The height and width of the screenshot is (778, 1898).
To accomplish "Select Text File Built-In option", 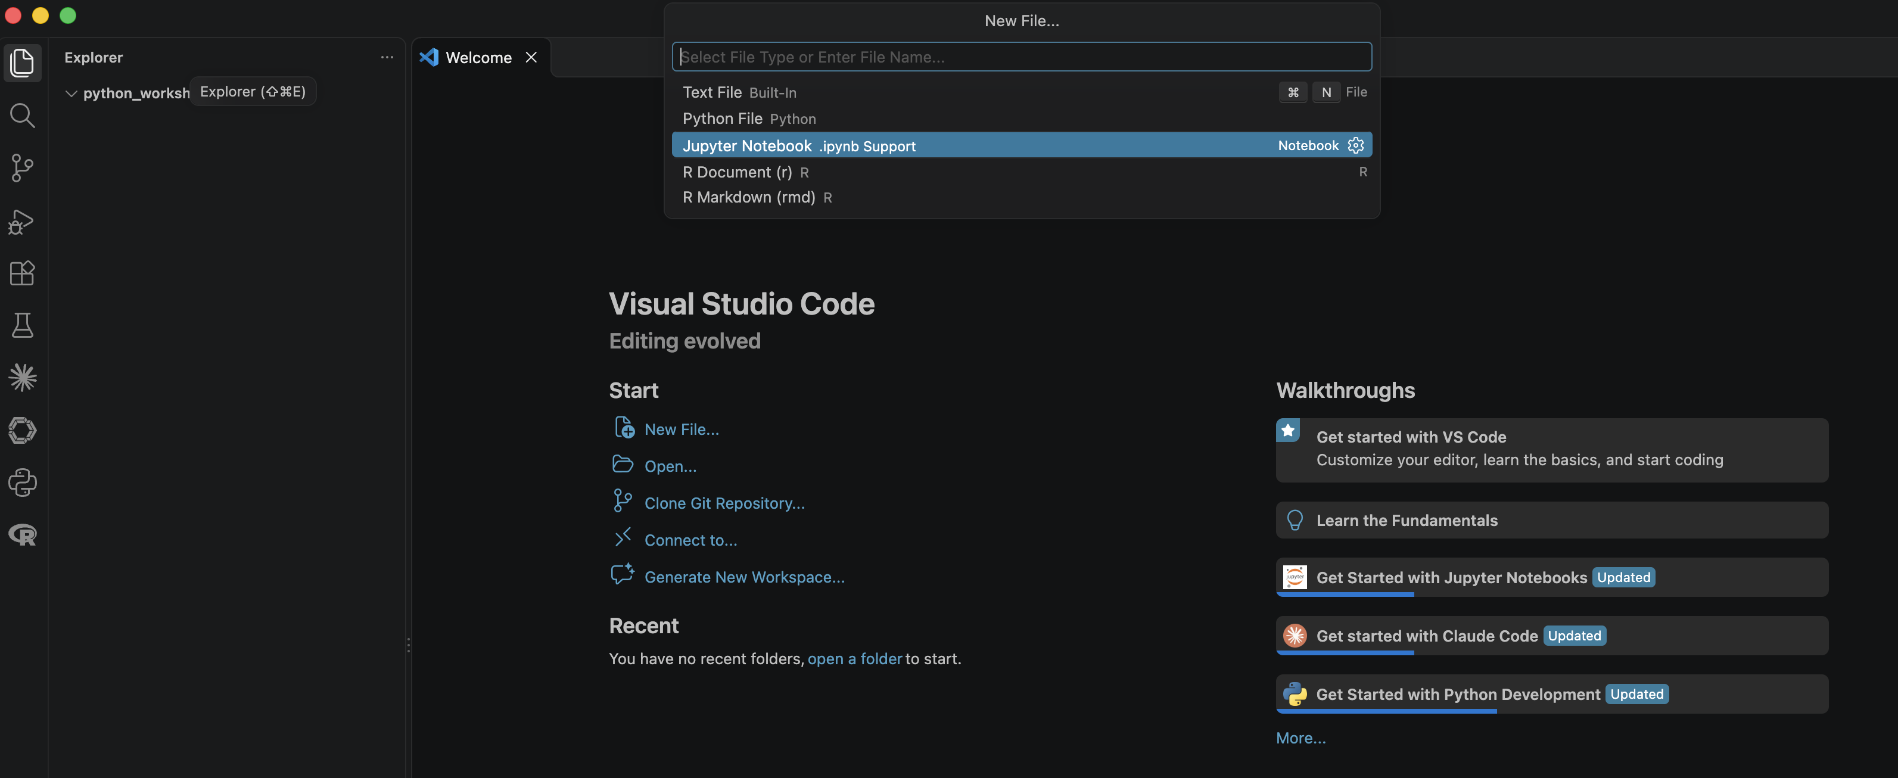I will (x=1021, y=92).
